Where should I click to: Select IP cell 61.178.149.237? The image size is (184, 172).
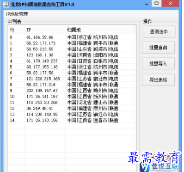[x=42, y=61]
